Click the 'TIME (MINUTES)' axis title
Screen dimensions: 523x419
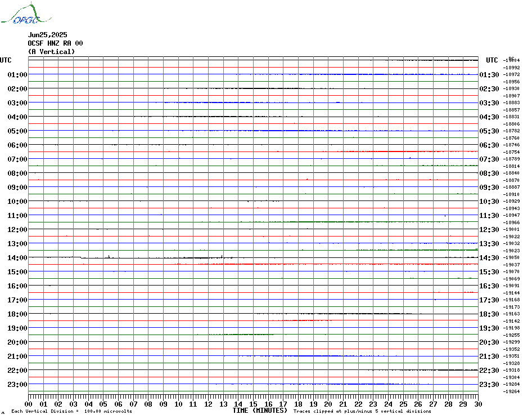[x=260, y=411]
